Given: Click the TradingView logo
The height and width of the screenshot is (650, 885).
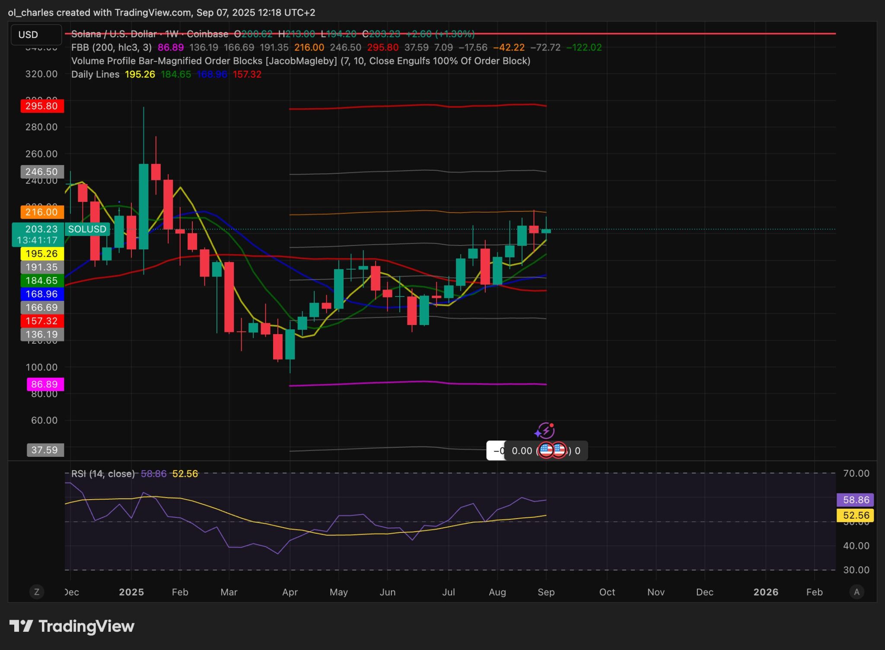Looking at the screenshot, I should [72, 626].
